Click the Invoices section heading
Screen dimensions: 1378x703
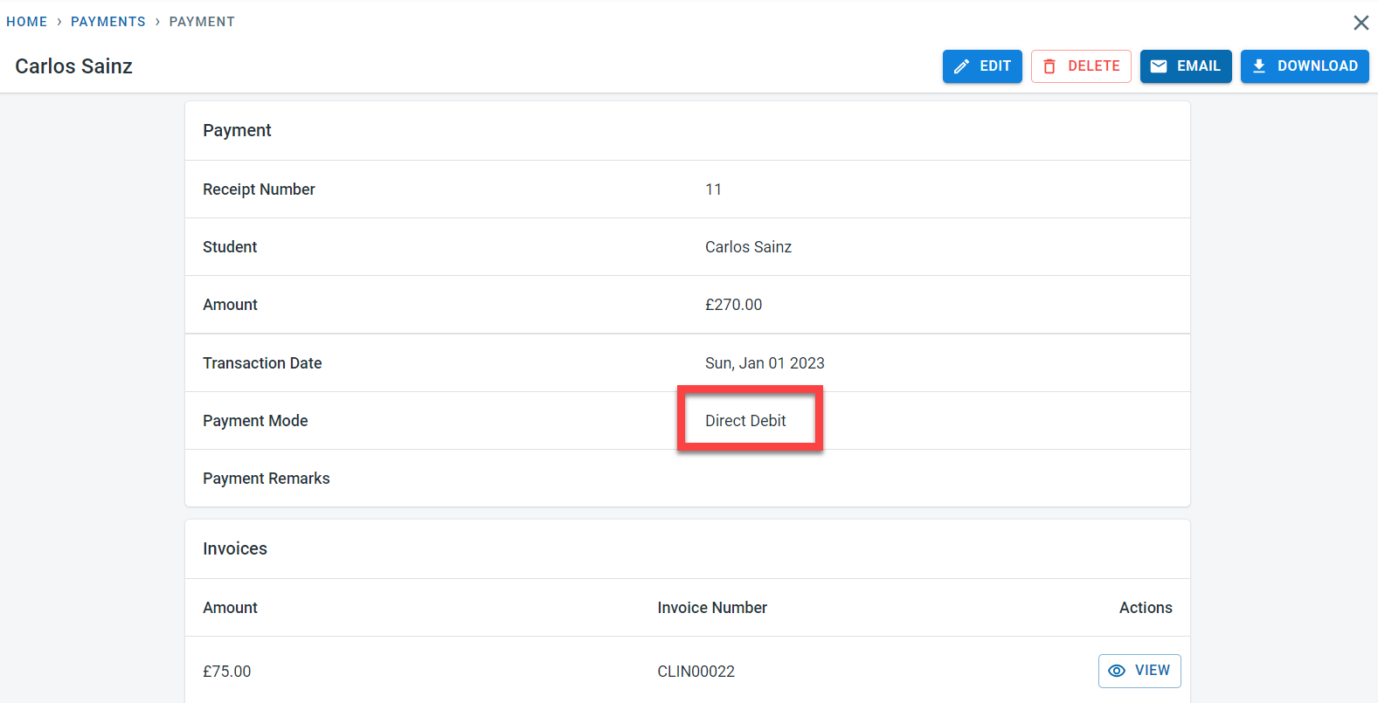click(x=235, y=549)
